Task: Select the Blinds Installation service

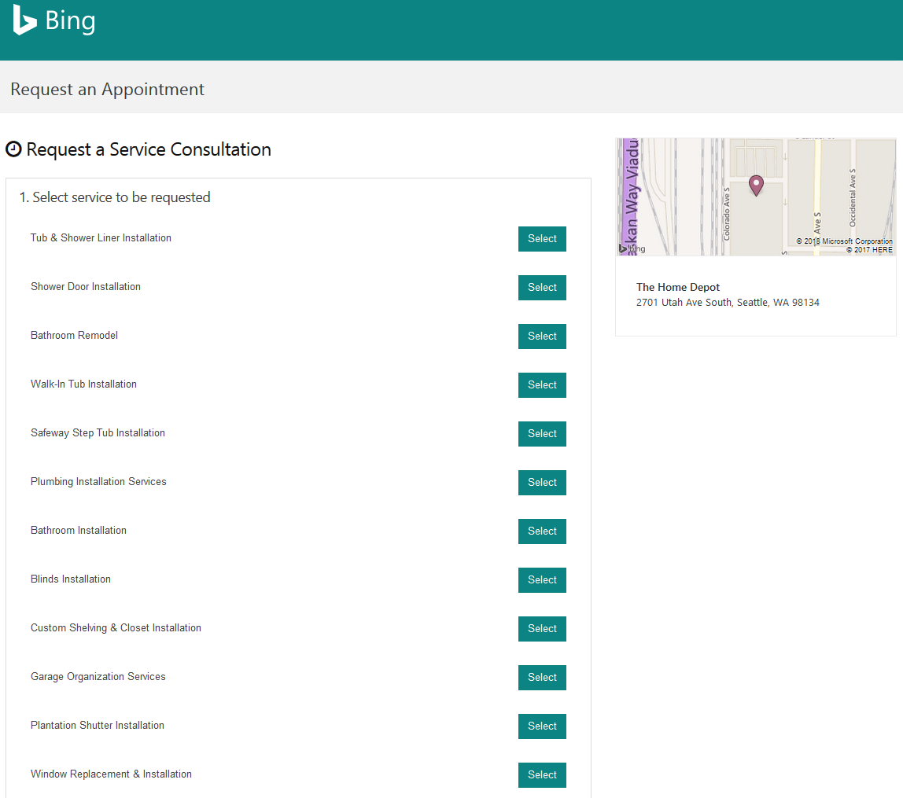Action: point(542,580)
